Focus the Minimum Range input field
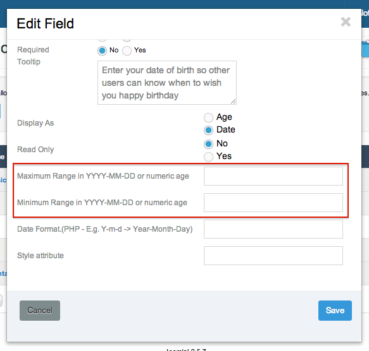Viewport: 369px width, 351px height. click(x=273, y=203)
